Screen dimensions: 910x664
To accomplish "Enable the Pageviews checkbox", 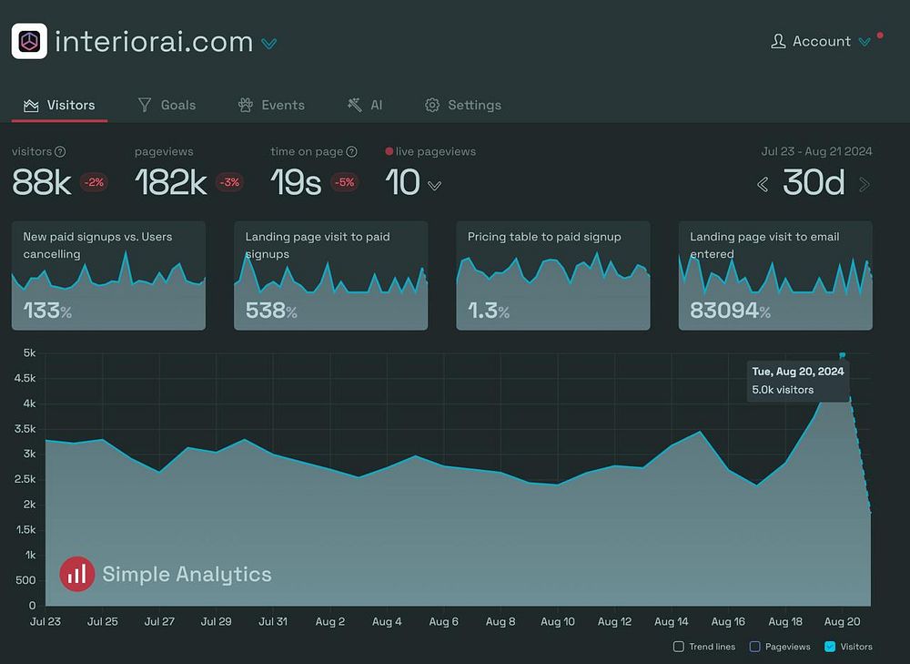I will [755, 647].
